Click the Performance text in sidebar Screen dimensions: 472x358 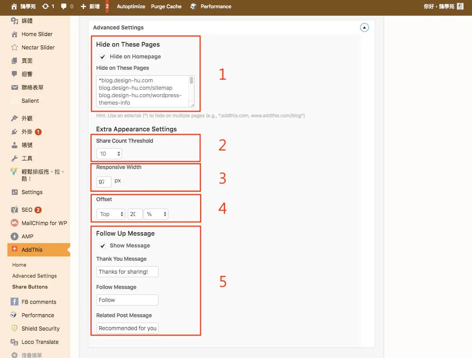[x=38, y=315]
